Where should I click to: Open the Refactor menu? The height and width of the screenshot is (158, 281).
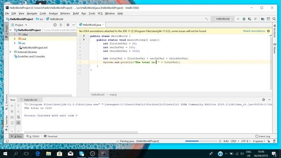65,14
